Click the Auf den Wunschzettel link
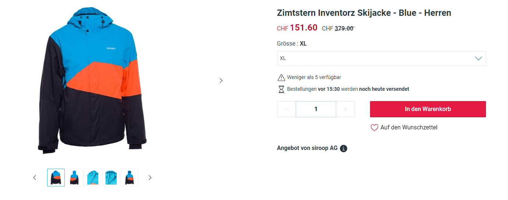The image size is (508, 200). (x=409, y=128)
